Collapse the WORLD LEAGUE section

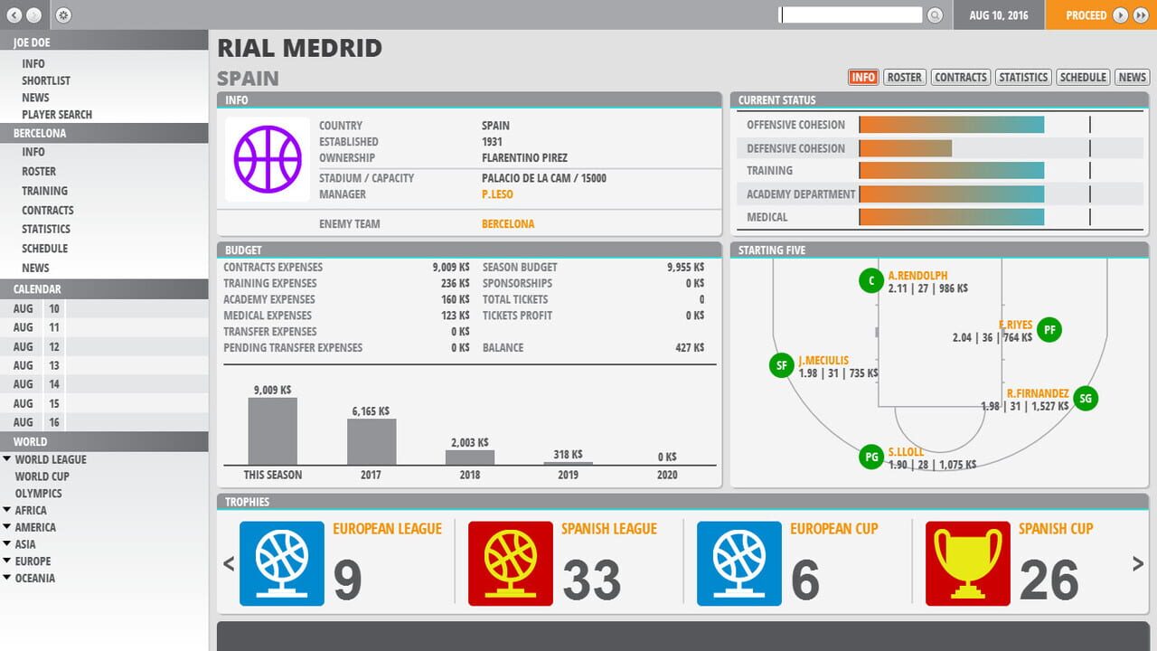pyautogui.click(x=7, y=459)
